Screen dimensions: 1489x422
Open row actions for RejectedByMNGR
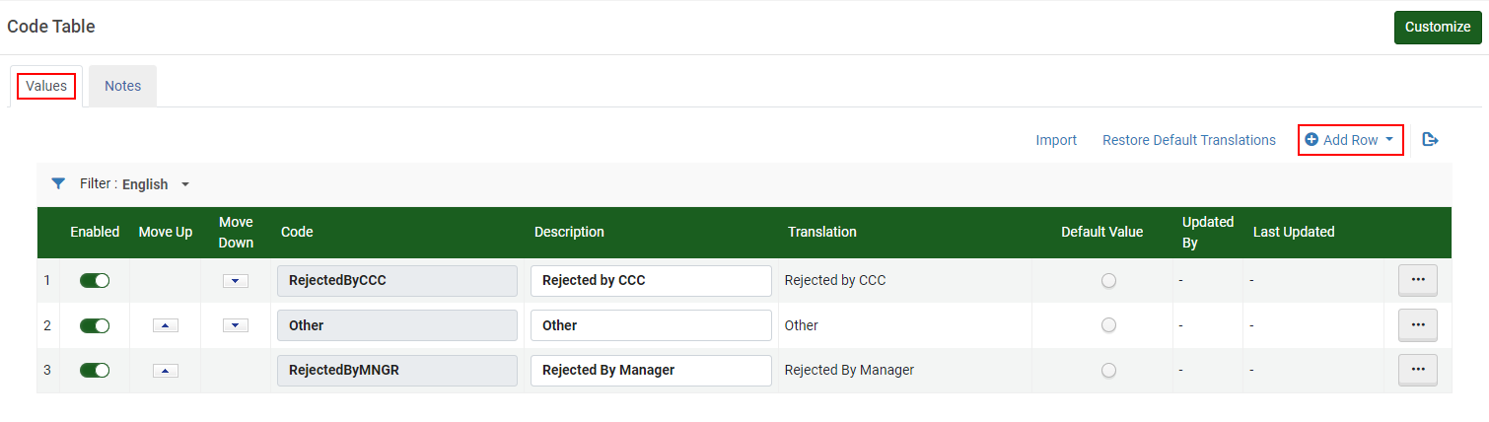coord(1417,370)
